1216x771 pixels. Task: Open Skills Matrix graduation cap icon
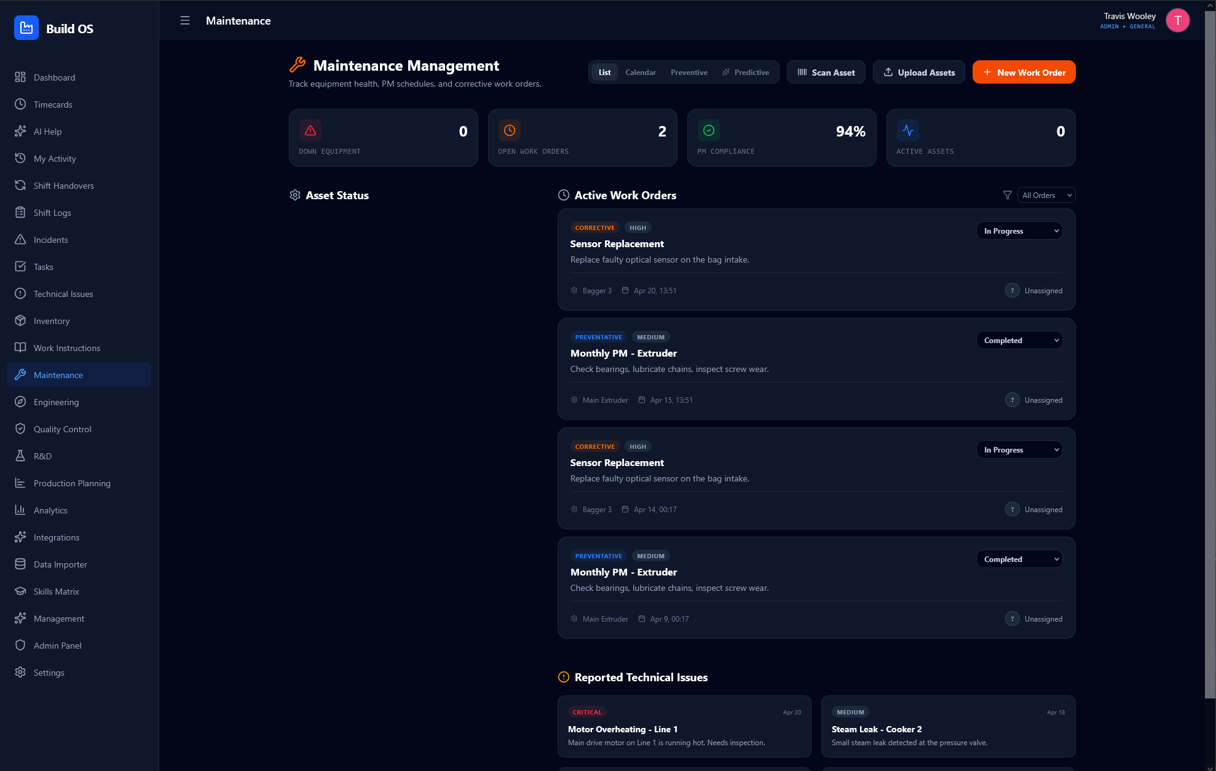click(x=20, y=591)
